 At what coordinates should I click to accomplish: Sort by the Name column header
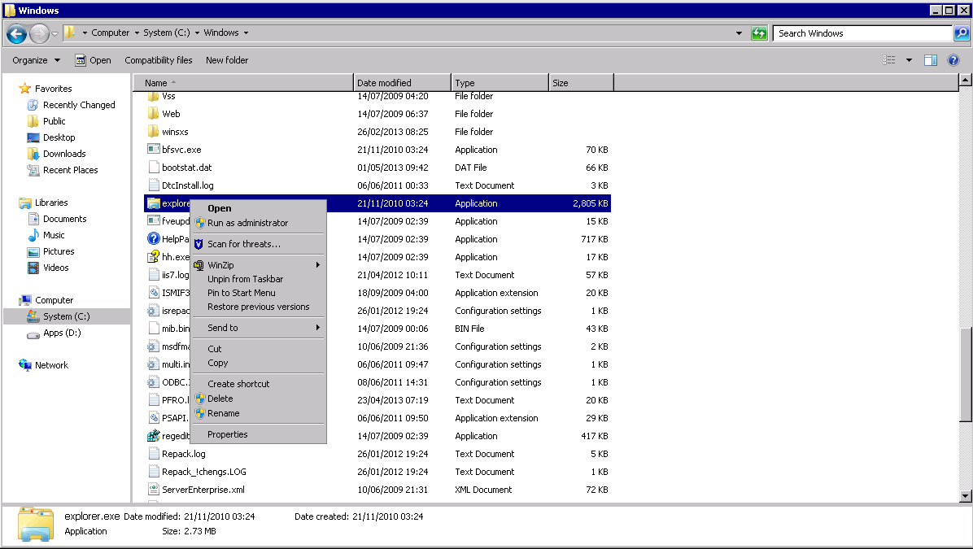tap(243, 82)
